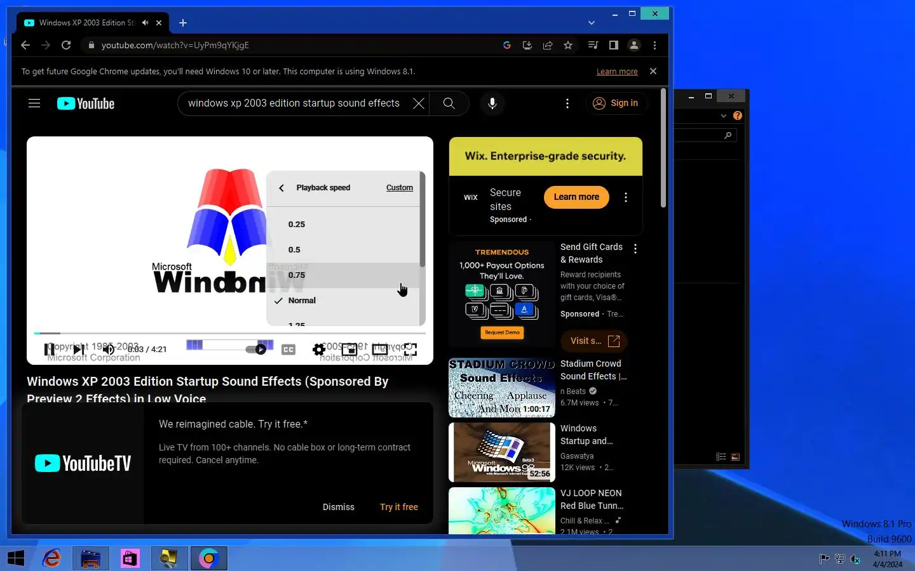The width and height of the screenshot is (915, 571).
Task: Go to the YouTube home logo
Action: tap(86, 103)
